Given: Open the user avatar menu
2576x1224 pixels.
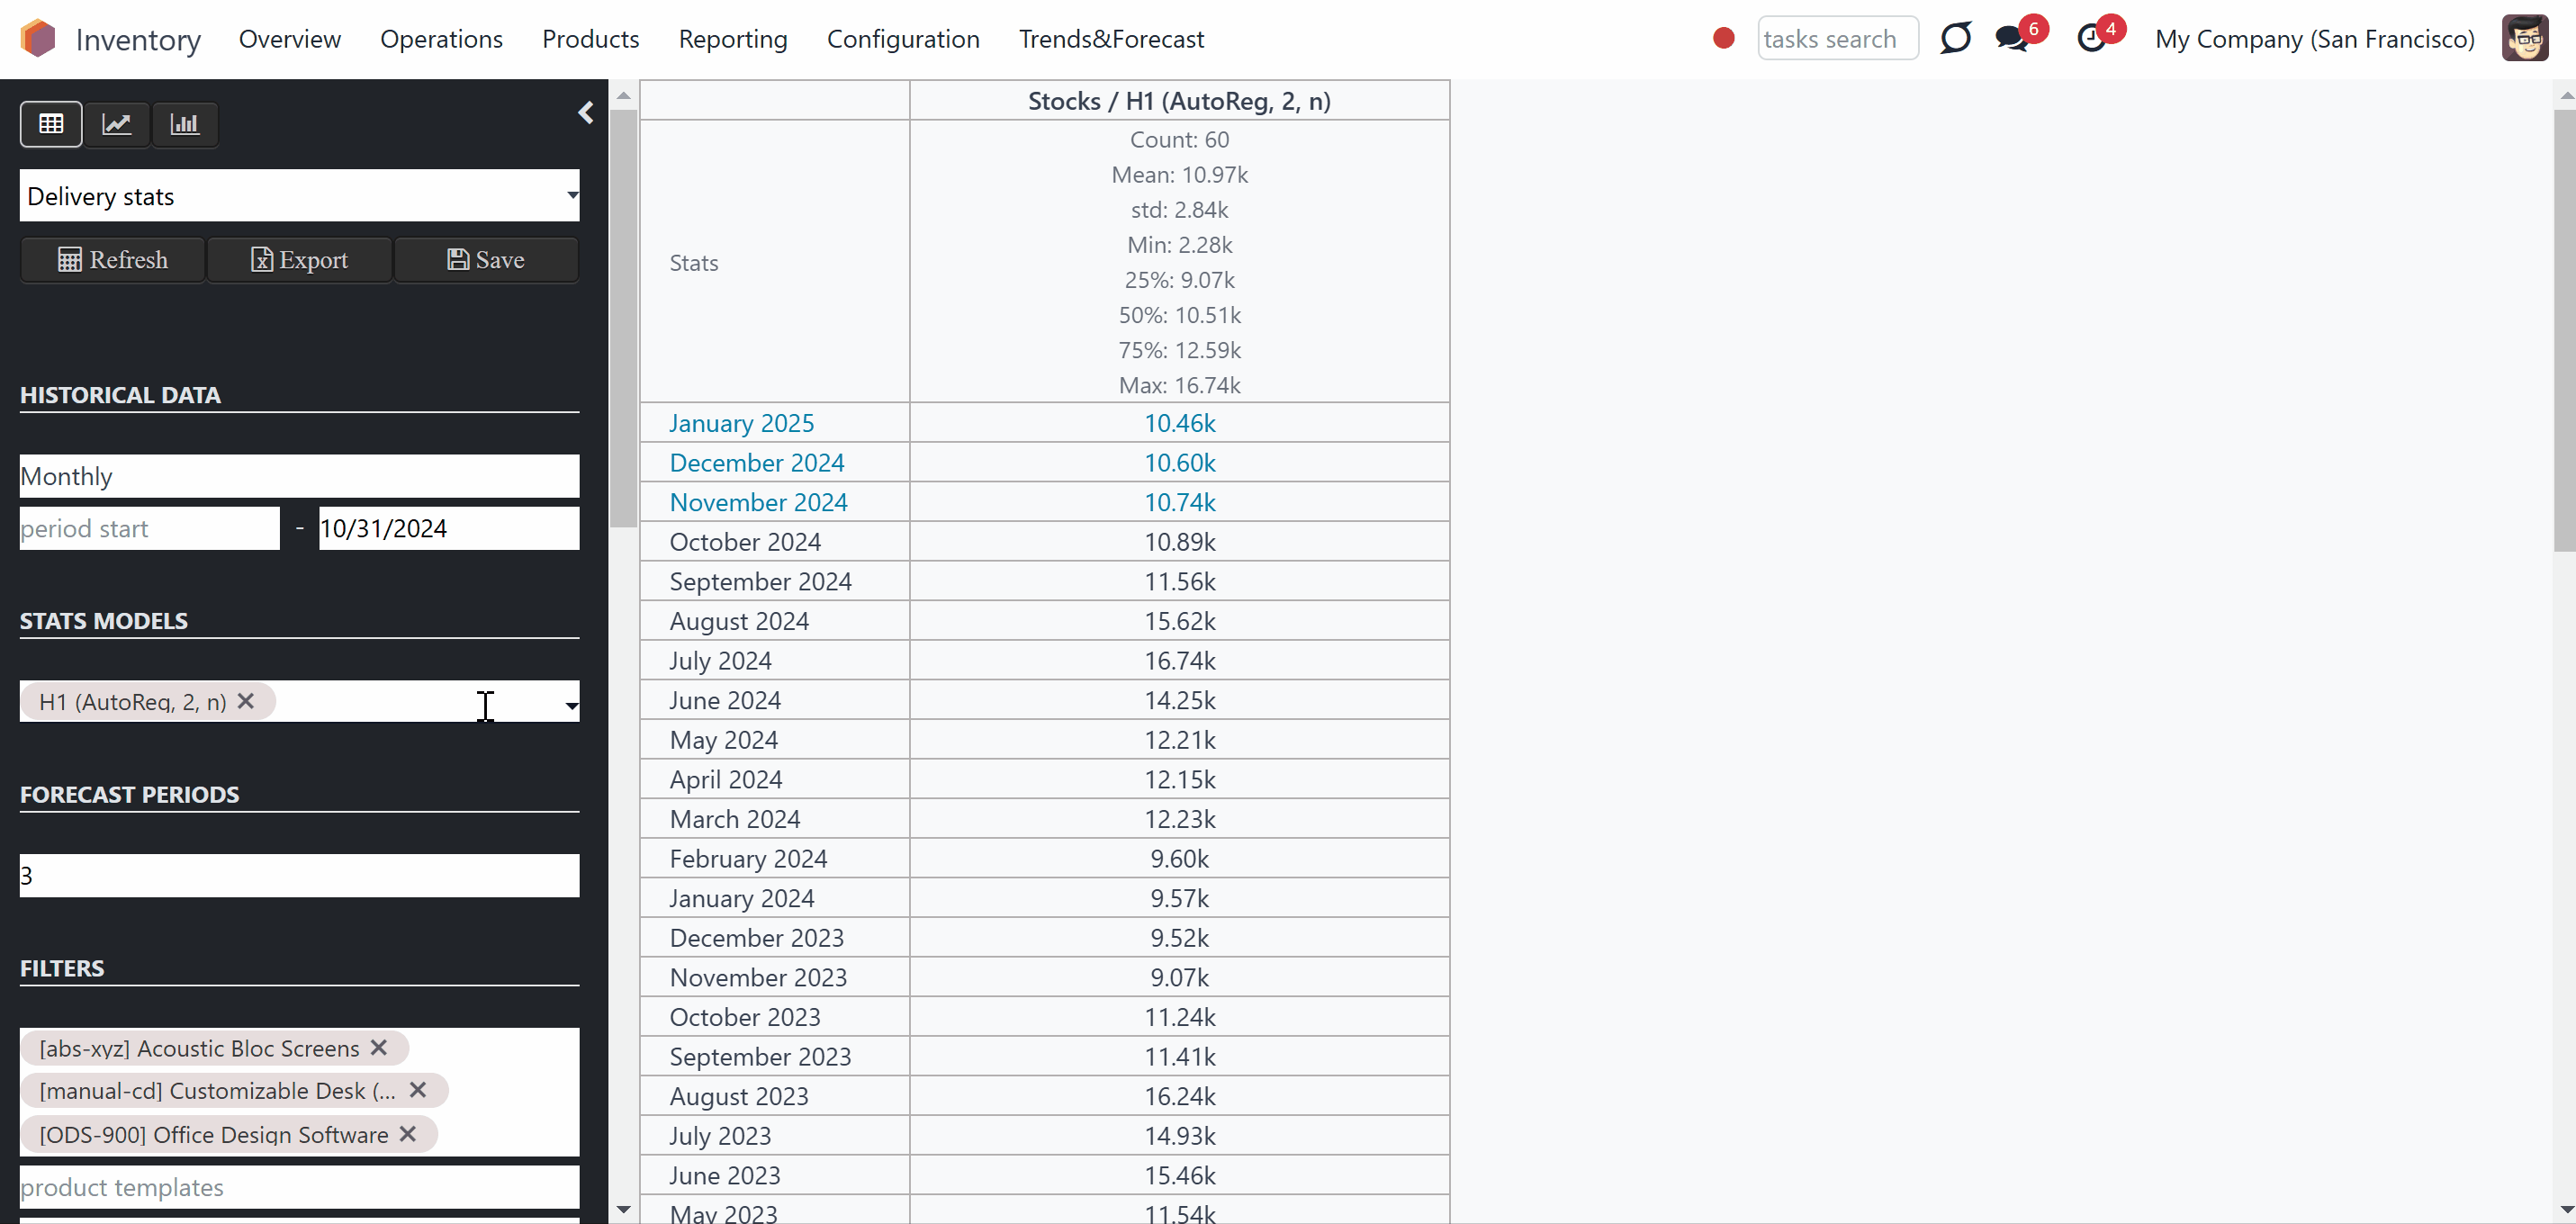Looking at the screenshot, I should tap(2524, 38).
